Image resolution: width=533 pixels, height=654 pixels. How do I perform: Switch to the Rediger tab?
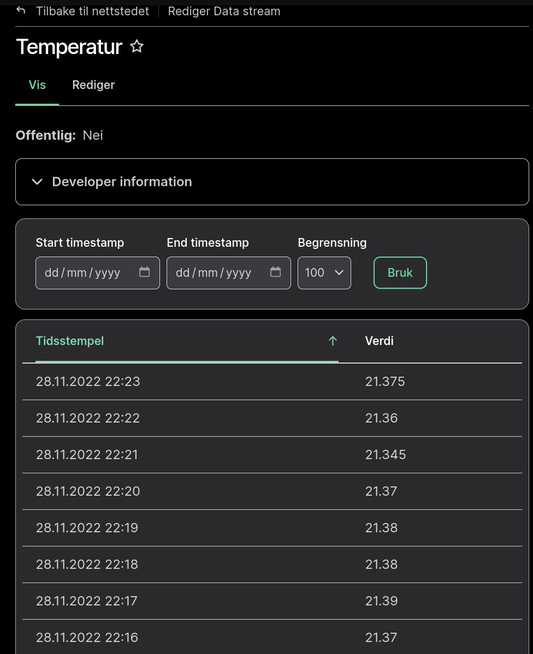coord(93,85)
